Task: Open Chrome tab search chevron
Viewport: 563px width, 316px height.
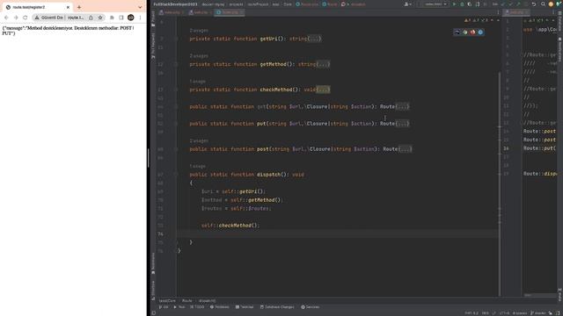Action: 140,7
